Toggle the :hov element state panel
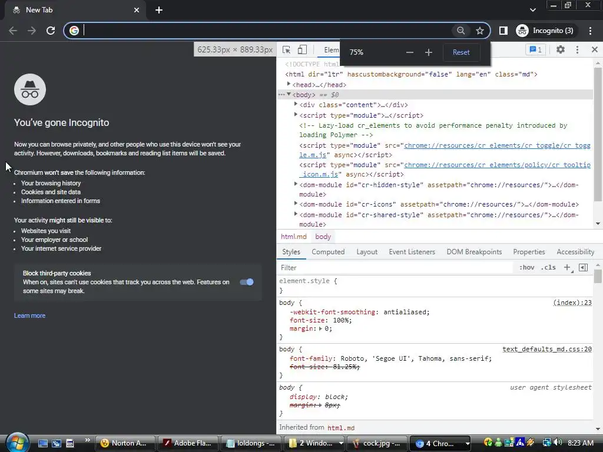 [x=527, y=268]
